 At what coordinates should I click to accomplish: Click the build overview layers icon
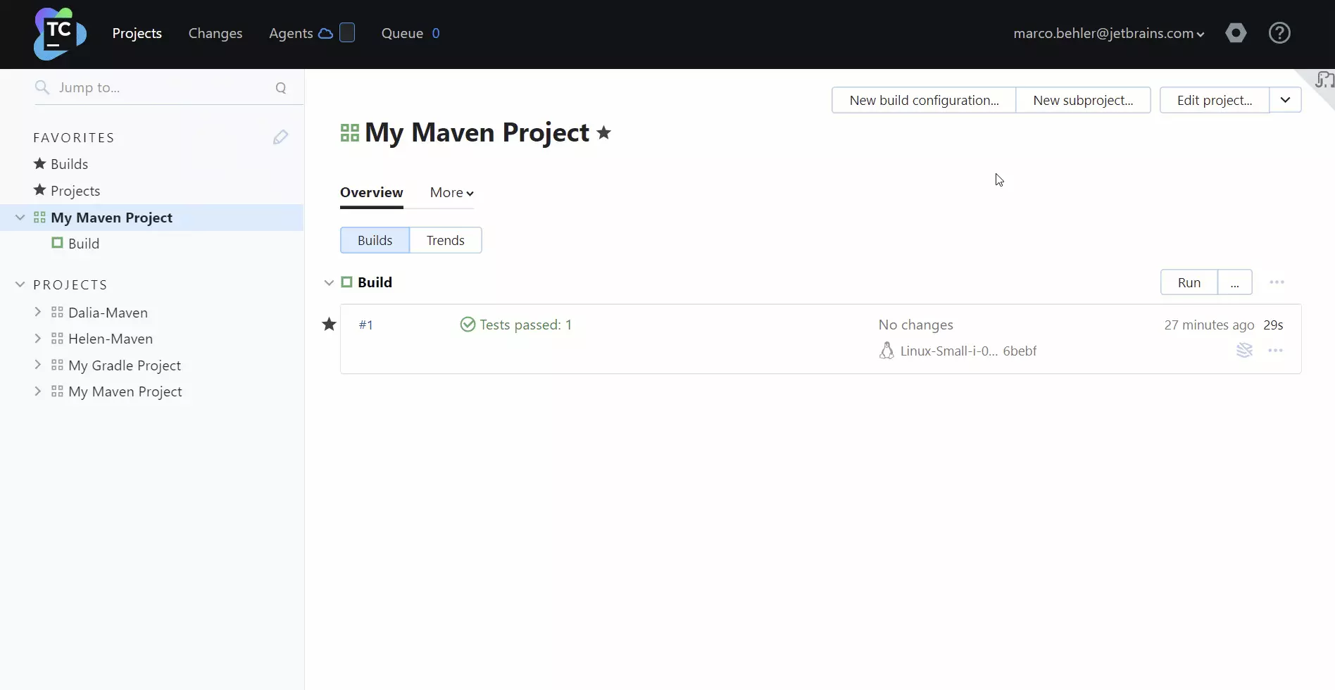click(1244, 351)
